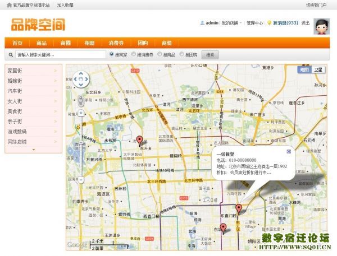Click the search magnifier icon
Screen dimensions: 337x256
coord(11,55)
